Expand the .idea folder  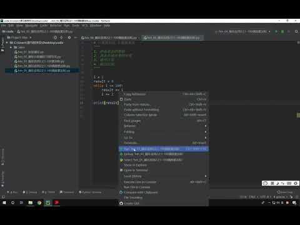(x=11, y=47)
